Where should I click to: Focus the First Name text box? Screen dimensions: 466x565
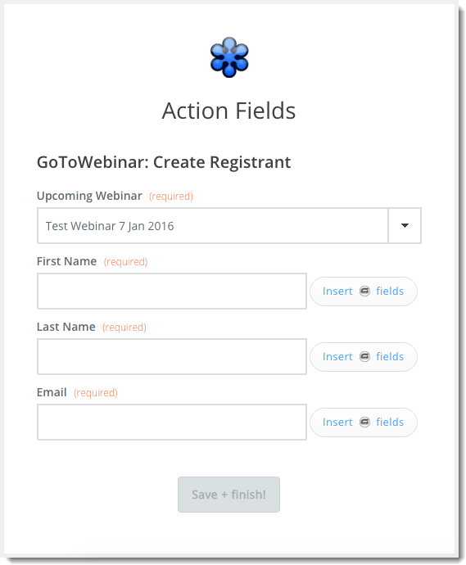pyautogui.click(x=172, y=292)
